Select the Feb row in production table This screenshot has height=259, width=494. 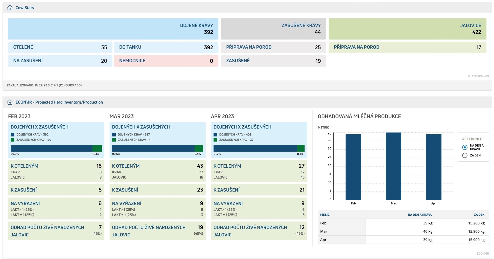coord(403,223)
